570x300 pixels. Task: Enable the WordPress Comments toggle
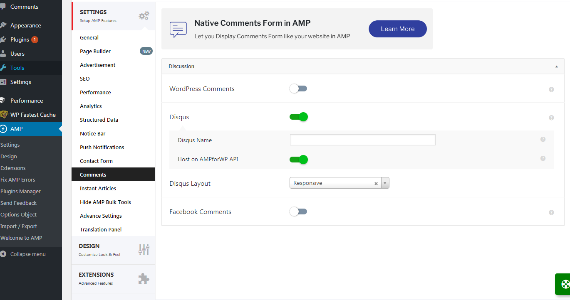click(x=298, y=89)
